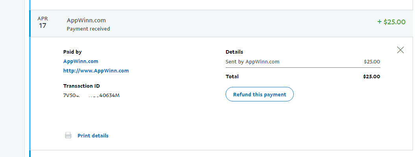
Task: Click the Refund this payment button
Action: pos(259,94)
